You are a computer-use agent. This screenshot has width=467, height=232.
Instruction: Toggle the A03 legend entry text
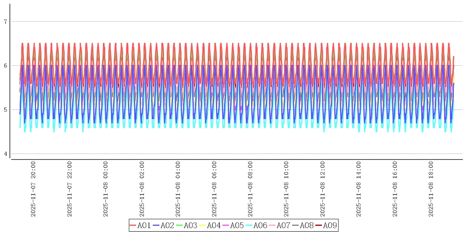click(x=190, y=225)
